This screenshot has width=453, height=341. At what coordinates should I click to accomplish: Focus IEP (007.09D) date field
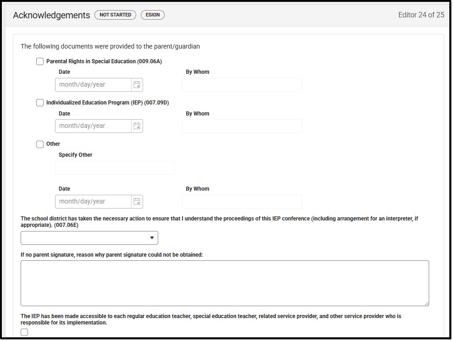(x=93, y=126)
